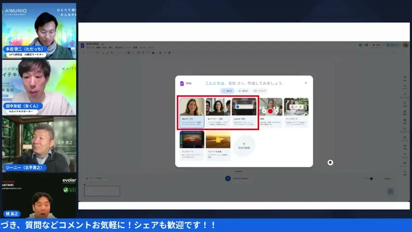This screenshot has height=232, width=412.
Task: Open the Google account avatar
Action: (405, 45)
